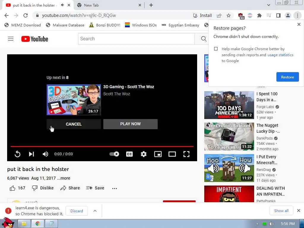Screen dimensions: 304x228
Task: Open Chrome's three-dot menu
Action: point(297,15)
